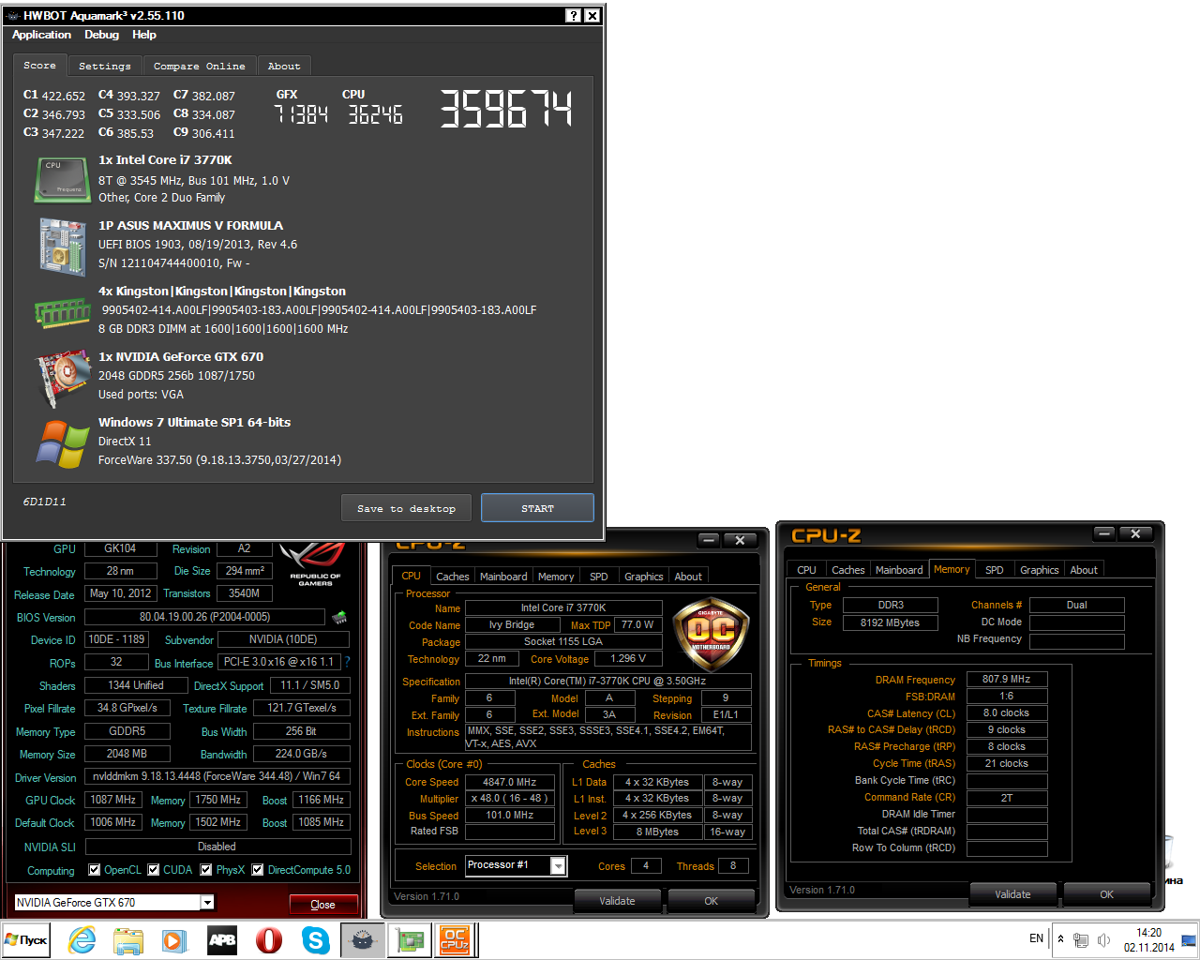Click the OC CPU-Z taskbar icon
The width and height of the screenshot is (1200, 960).
[x=455, y=940]
